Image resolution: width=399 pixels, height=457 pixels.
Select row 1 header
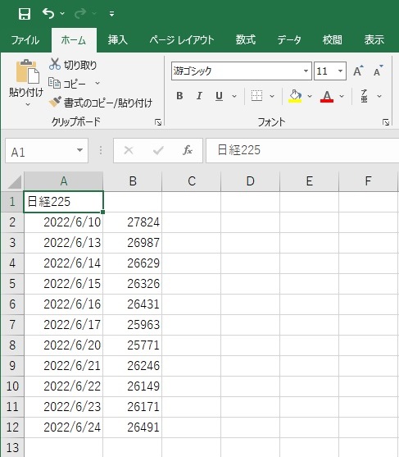12,202
